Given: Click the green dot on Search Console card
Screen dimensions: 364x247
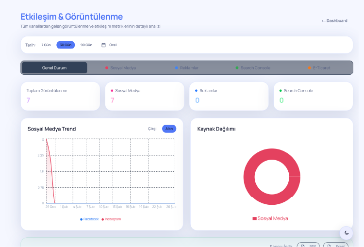Looking at the screenshot, I should pyautogui.click(x=281, y=91).
